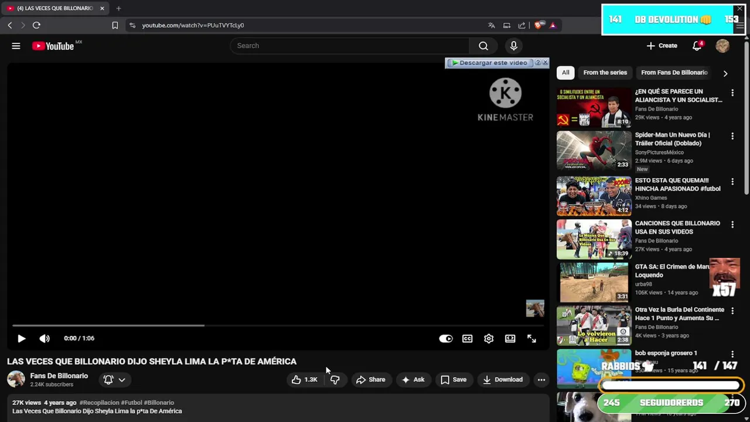Open the Ask AI button

412,380
